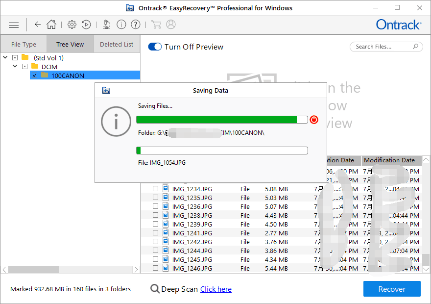Click the tree panel scroll right arrow
Viewport: 431px width, 304px height.
[136, 269]
